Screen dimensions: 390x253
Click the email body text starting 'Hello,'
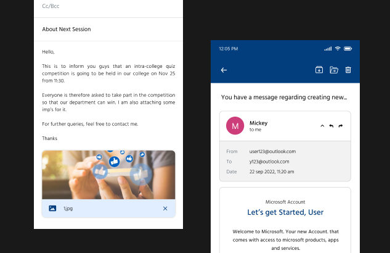pos(108,95)
